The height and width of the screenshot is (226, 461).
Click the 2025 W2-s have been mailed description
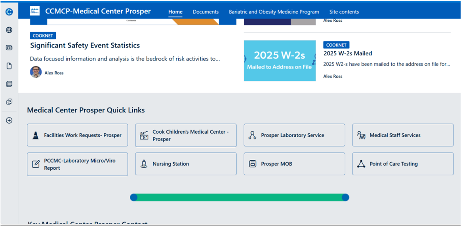coord(387,64)
